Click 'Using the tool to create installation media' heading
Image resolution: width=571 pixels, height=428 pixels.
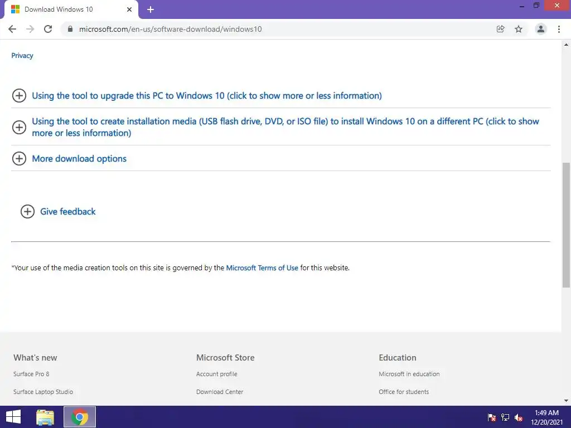285,127
